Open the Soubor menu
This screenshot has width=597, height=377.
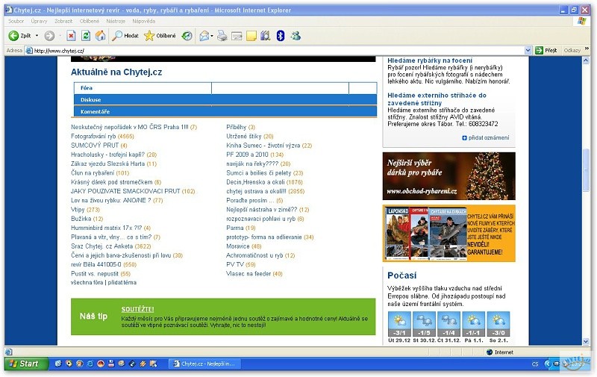[16, 22]
